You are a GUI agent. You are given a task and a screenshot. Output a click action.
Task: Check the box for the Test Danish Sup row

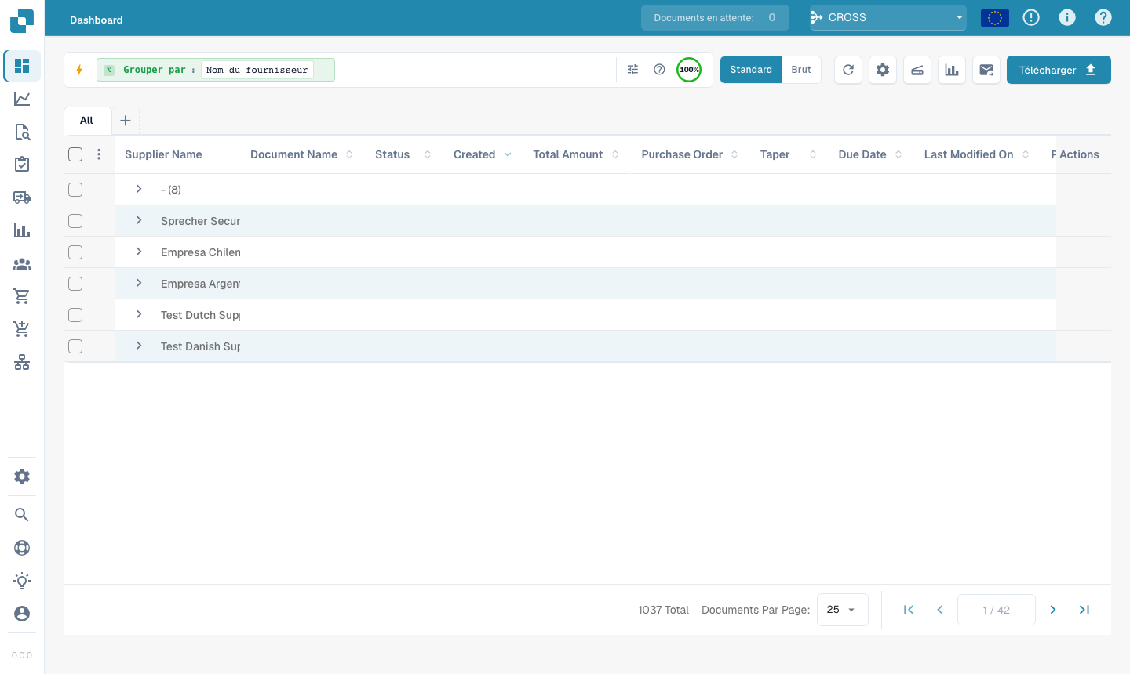75,346
